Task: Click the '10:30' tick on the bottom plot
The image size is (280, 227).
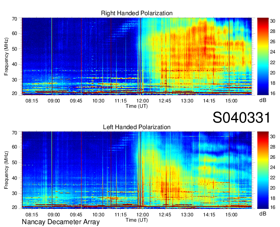Action: pos(98,215)
